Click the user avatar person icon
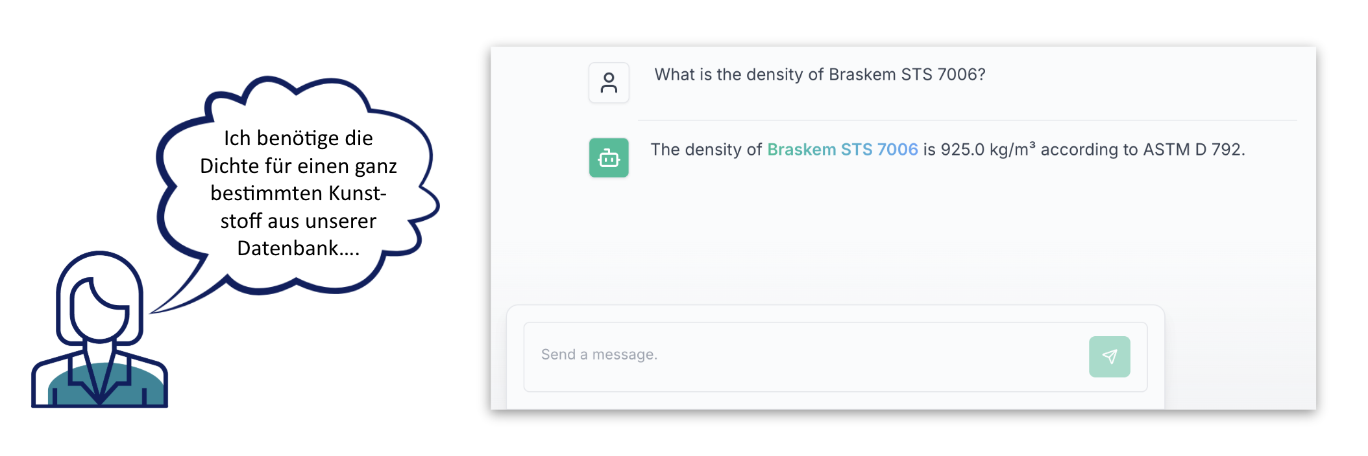Viewport: 1368px width, 456px height. (x=609, y=83)
